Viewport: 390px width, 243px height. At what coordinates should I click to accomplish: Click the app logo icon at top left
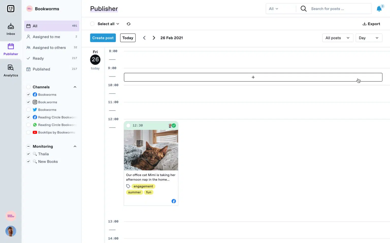coord(11,8)
